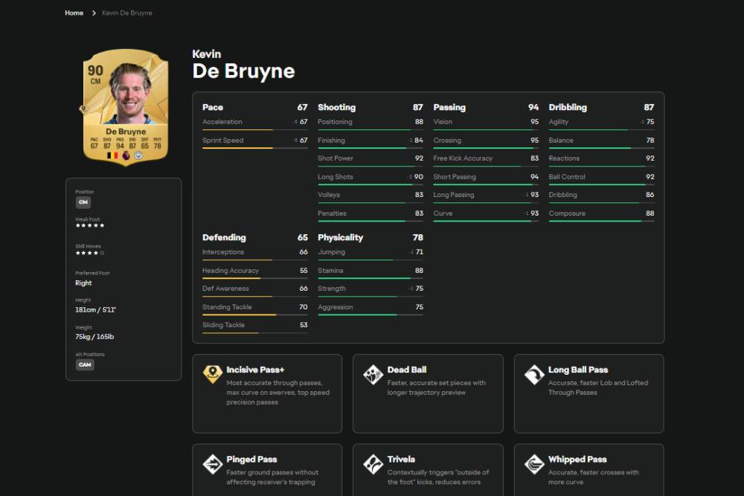
Task: Click the Defending category heading
Action: tap(224, 237)
